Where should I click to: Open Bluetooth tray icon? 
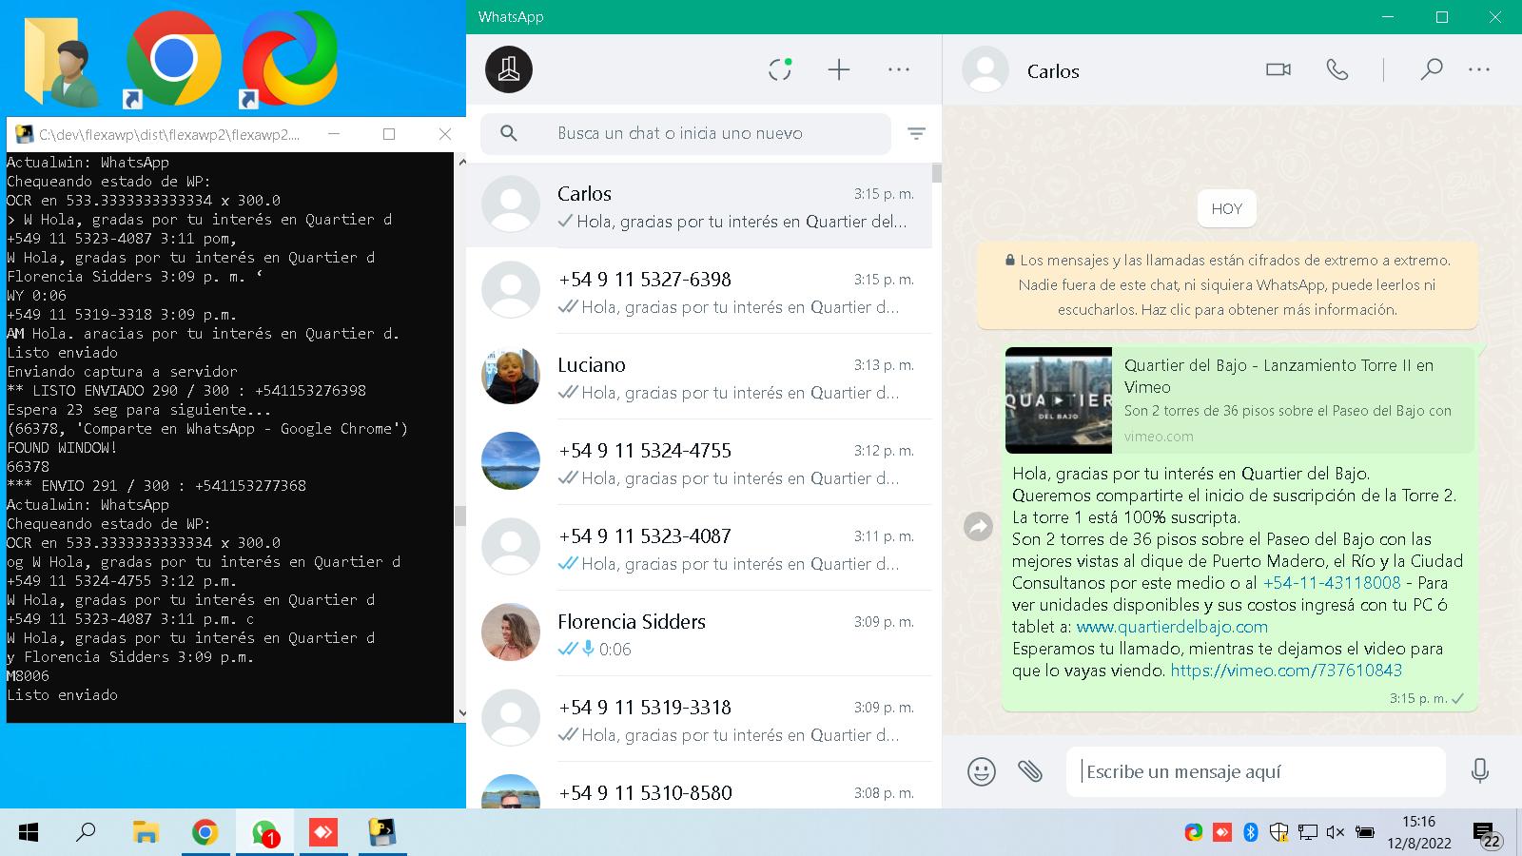pos(1251,832)
